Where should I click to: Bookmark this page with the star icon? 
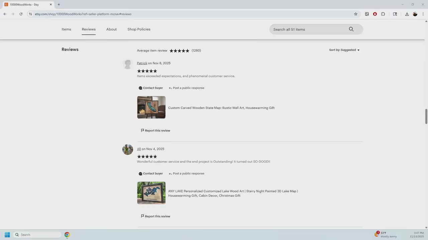tap(356, 14)
